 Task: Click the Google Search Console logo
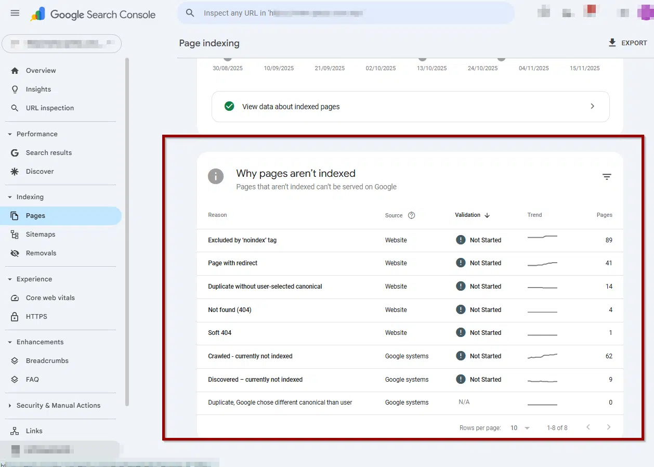click(93, 15)
